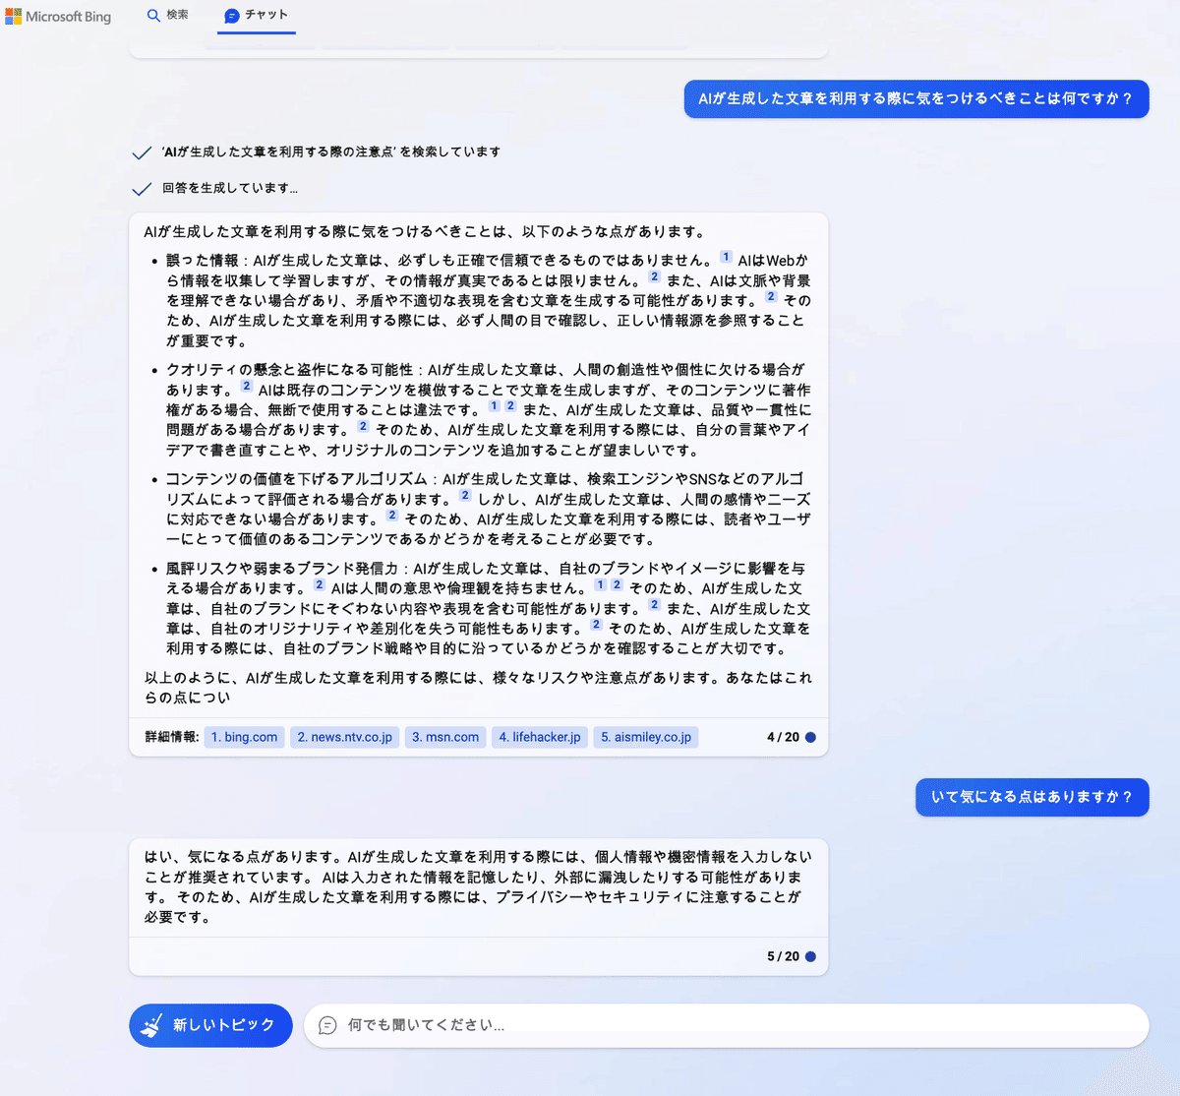Viewport: 1180px width, 1096px height.
Task: Click the checkmark beside を検索しています
Action: (x=142, y=152)
